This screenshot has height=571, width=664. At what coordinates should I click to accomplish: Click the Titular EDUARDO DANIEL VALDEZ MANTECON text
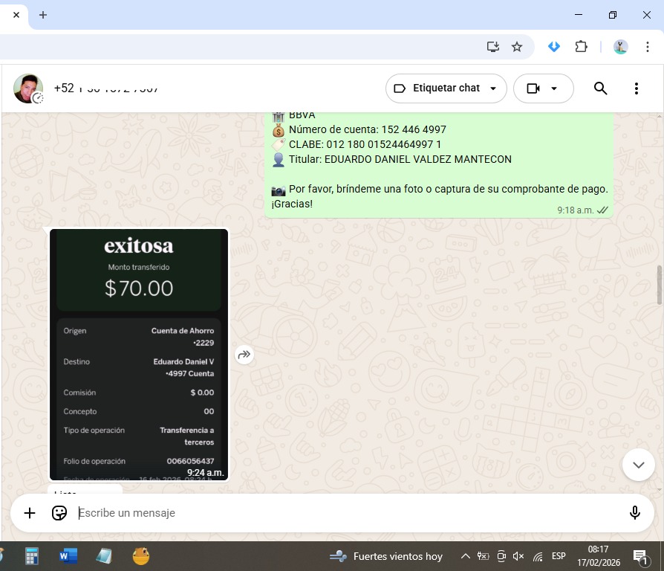pyautogui.click(x=400, y=159)
